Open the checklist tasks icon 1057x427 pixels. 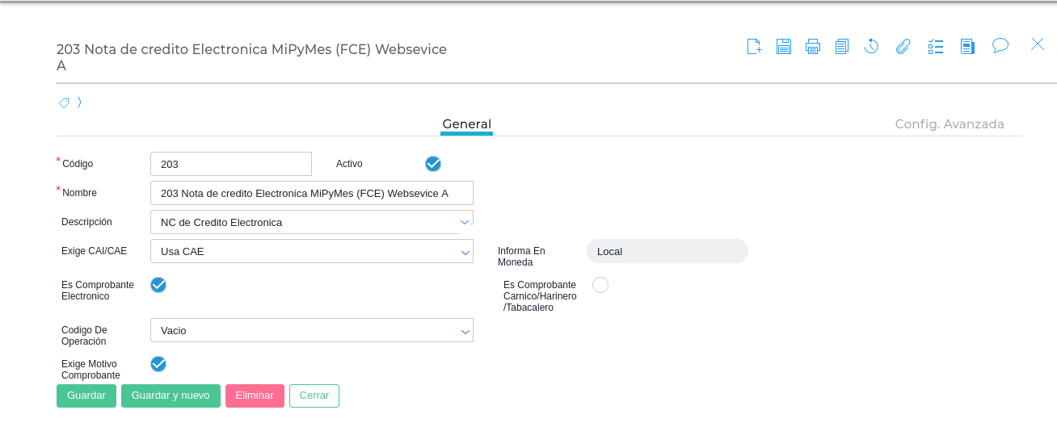936,46
